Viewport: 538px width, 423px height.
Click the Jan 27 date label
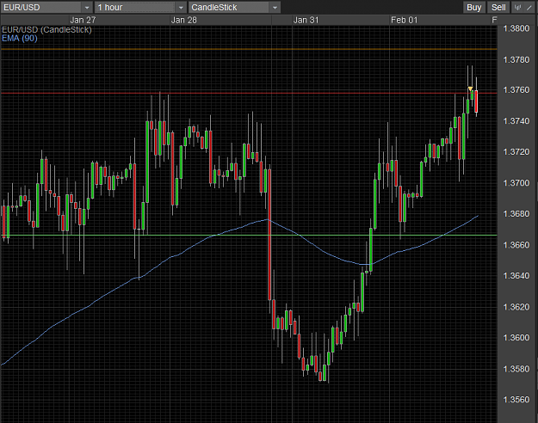[x=83, y=21]
